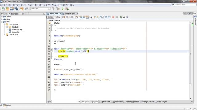197x110 pixels.
Task: Open the Refactor menu
Action: [31, 5]
